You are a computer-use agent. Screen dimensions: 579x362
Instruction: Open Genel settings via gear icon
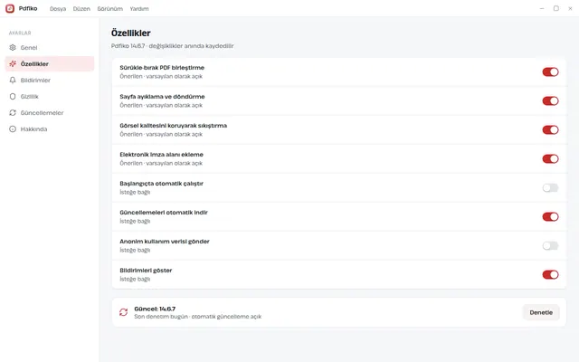pyautogui.click(x=13, y=48)
